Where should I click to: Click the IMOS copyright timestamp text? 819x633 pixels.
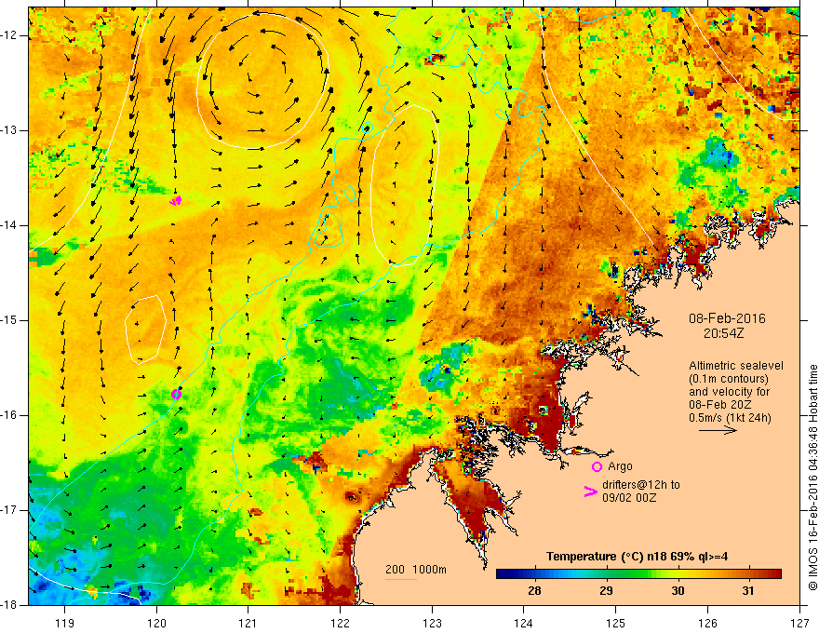pos(812,478)
